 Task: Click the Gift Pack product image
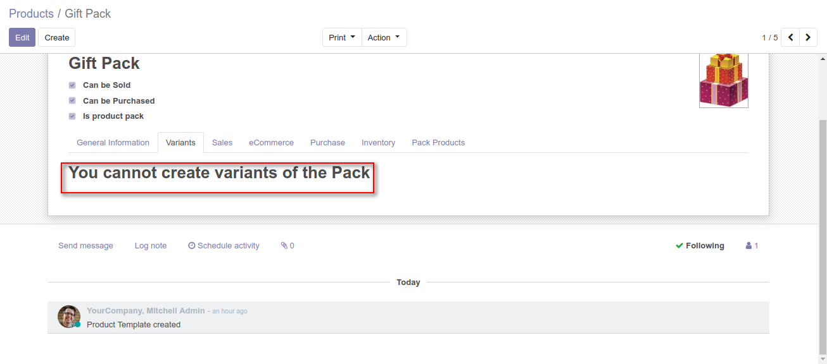point(723,80)
